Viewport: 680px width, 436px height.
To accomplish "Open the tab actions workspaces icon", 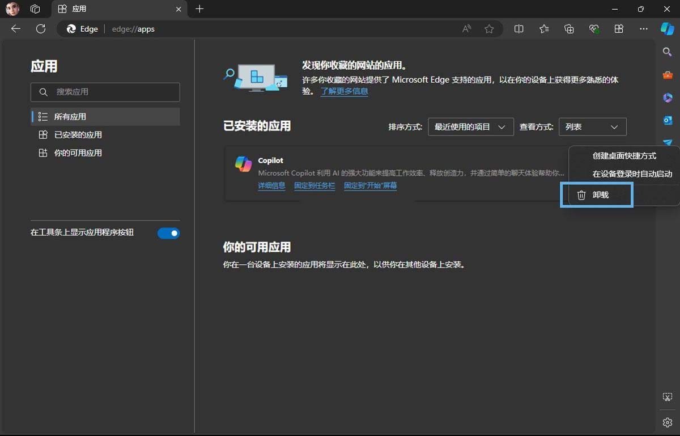I will pyautogui.click(x=35, y=9).
